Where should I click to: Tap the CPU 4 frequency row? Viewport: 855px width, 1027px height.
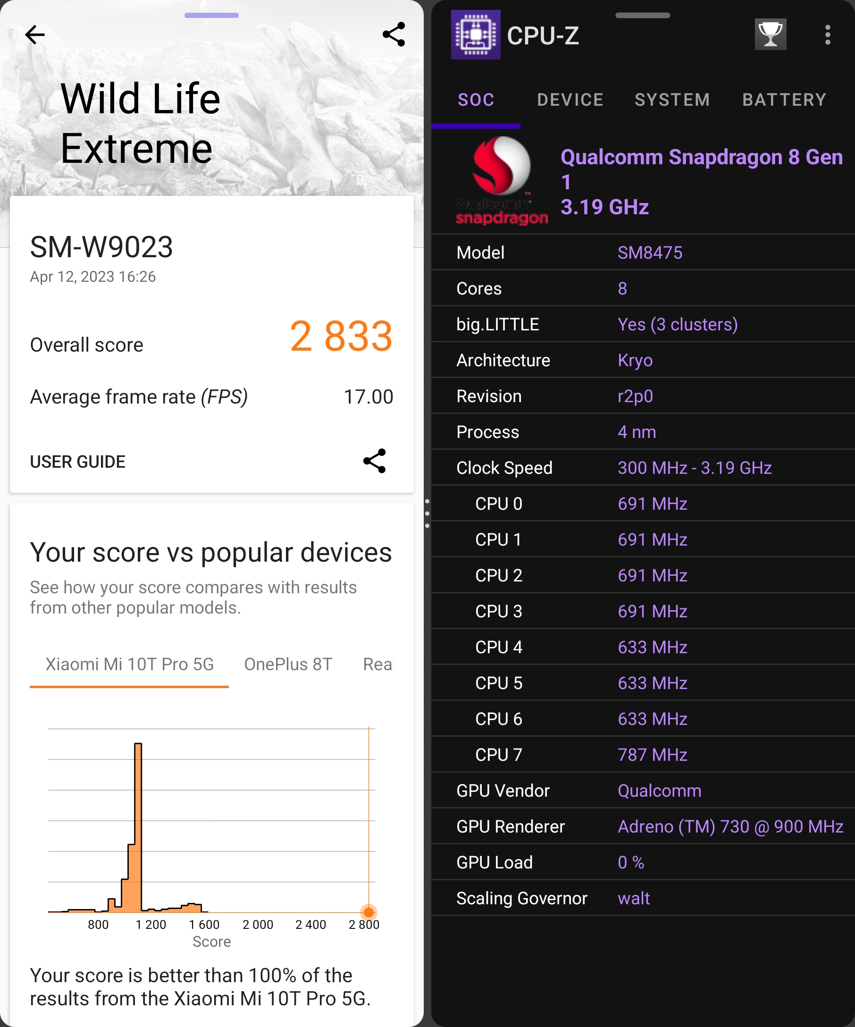tap(643, 647)
